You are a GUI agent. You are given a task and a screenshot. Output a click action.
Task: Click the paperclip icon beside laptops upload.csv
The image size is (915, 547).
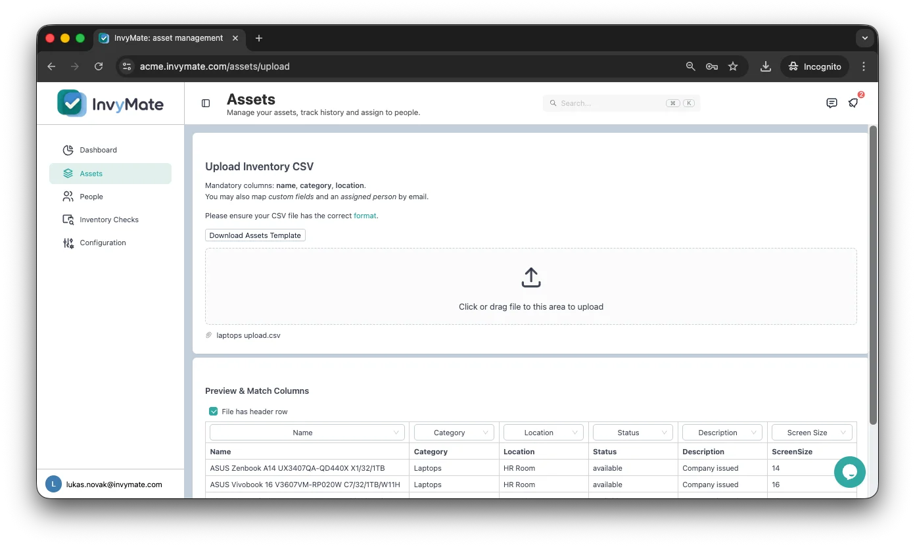coord(209,335)
